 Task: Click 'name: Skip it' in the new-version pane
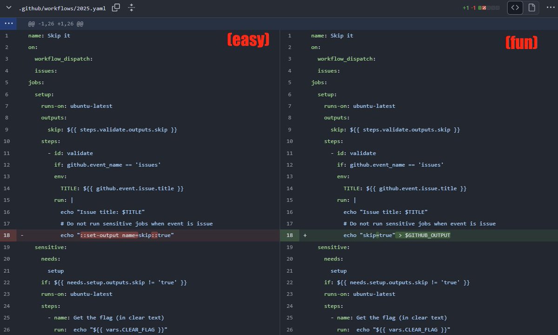[x=332, y=35]
